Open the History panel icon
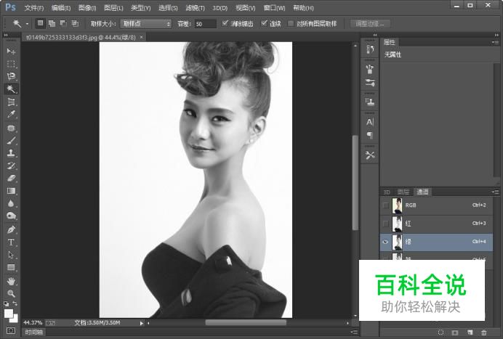Screen dimensions: 503x339 click(x=369, y=49)
